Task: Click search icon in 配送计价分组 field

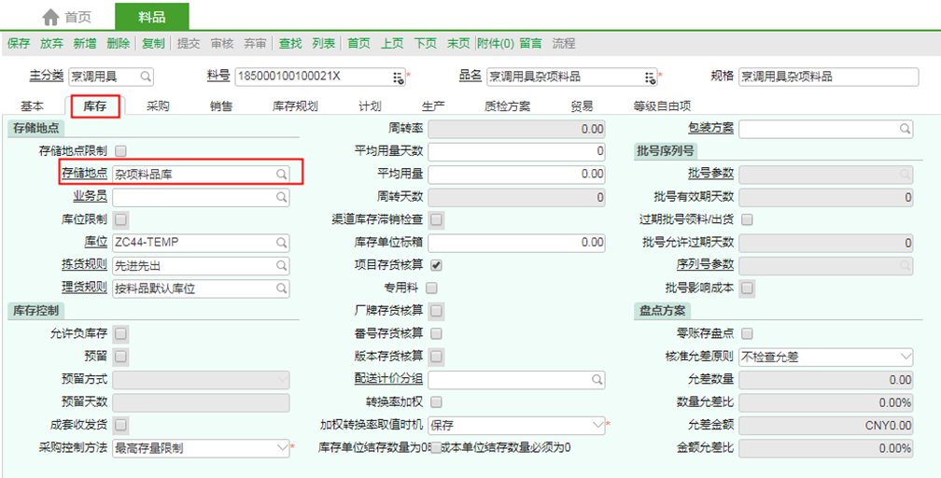Action: click(597, 380)
